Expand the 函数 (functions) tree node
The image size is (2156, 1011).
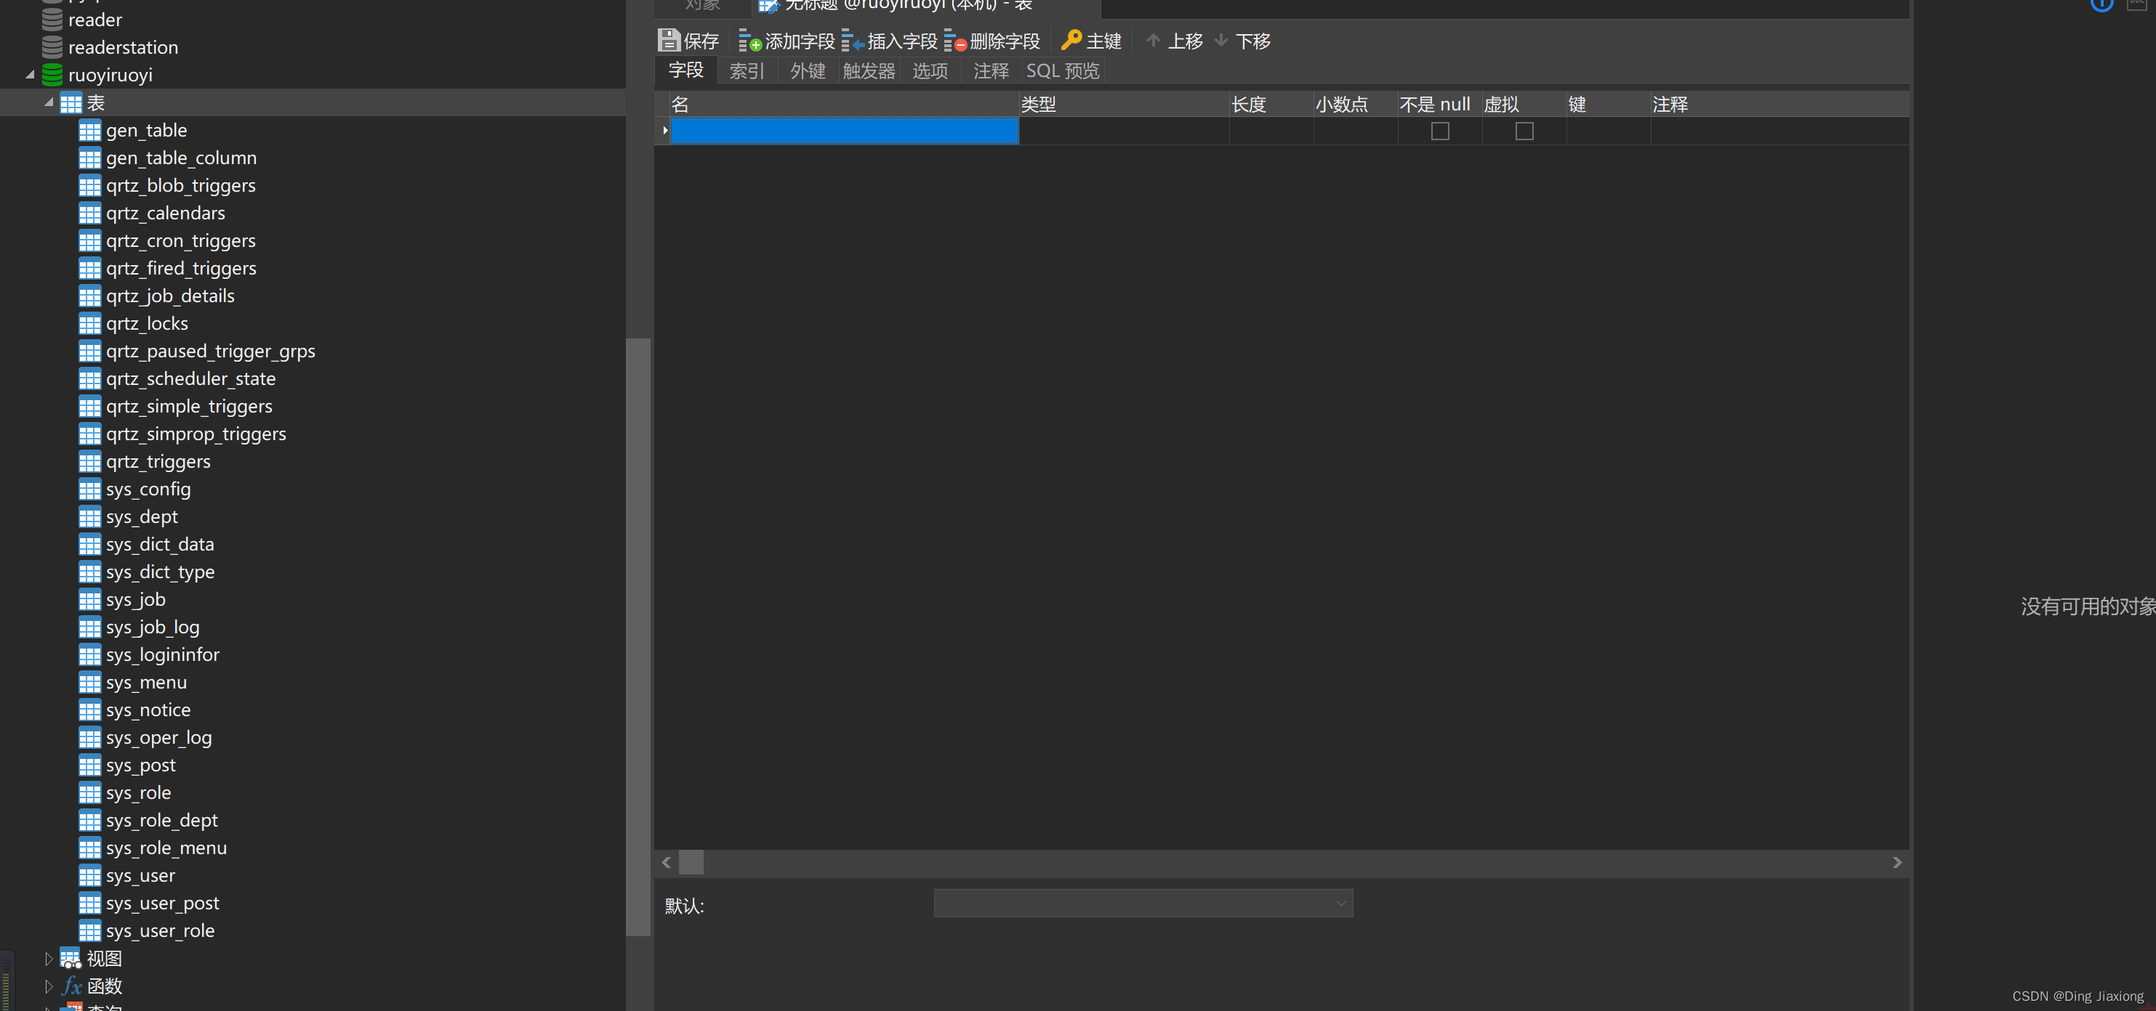[49, 986]
